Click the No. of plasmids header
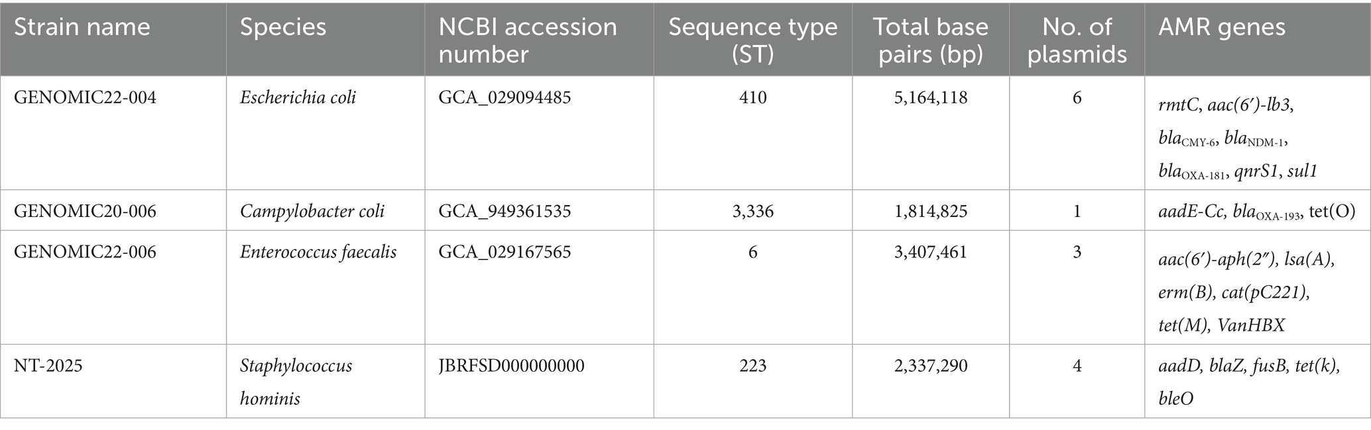1371x430 pixels. [1077, 40]
